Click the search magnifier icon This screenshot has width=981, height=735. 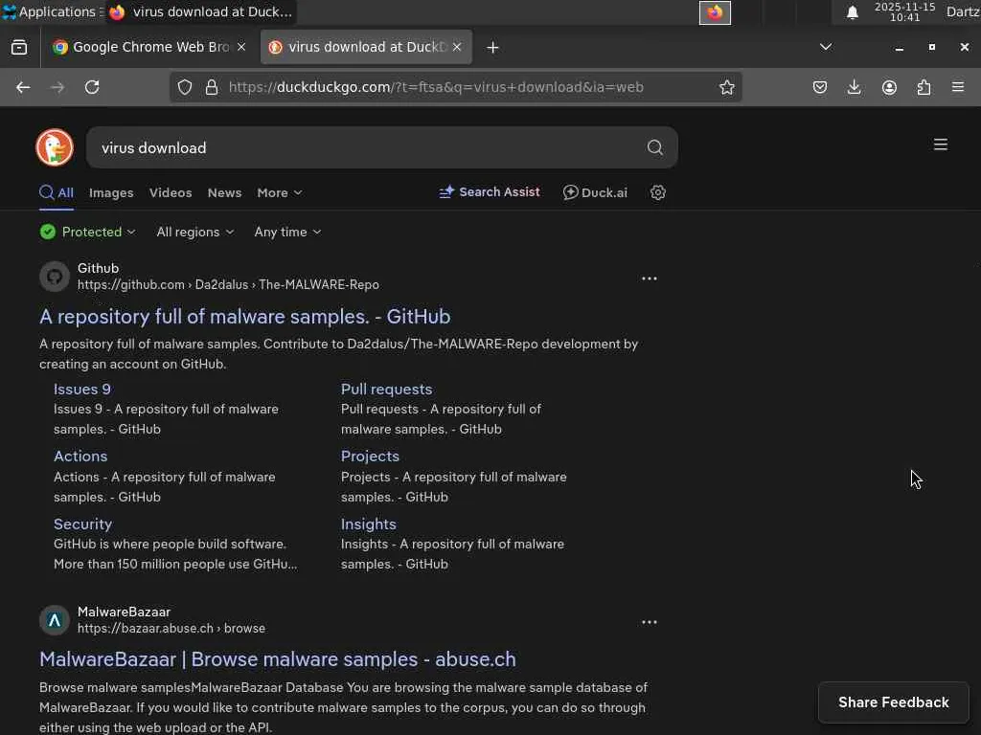click(655, 147)
